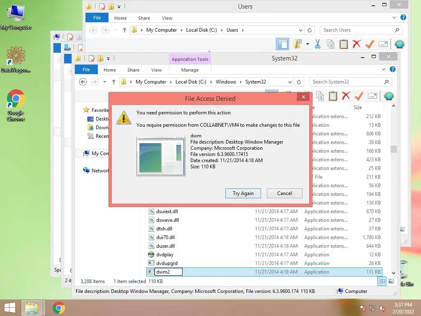Image resolution: width=421 pixels, height=316 pixels.
Task: Refresh the Users folder view
Action: point(310,30)
